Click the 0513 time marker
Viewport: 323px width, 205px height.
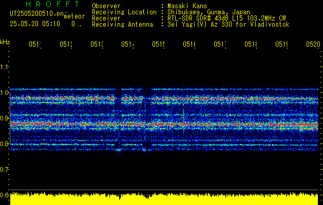97,44
